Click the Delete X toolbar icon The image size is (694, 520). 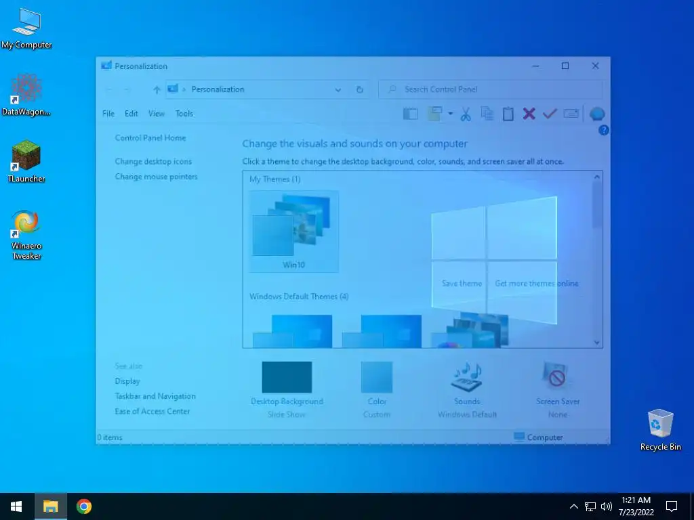pyautogui.click(x=529, y=114)
